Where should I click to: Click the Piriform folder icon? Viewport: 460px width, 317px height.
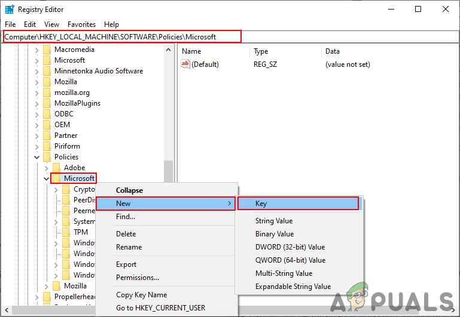[47, 146]
